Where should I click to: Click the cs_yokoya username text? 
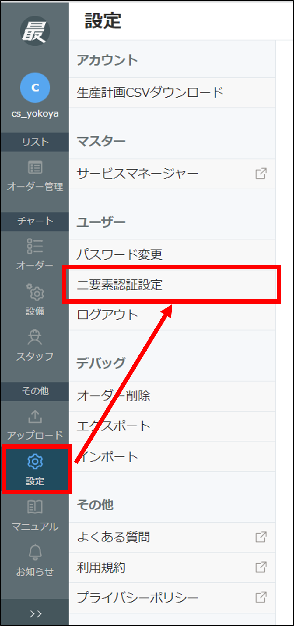[x=35, y=114]
